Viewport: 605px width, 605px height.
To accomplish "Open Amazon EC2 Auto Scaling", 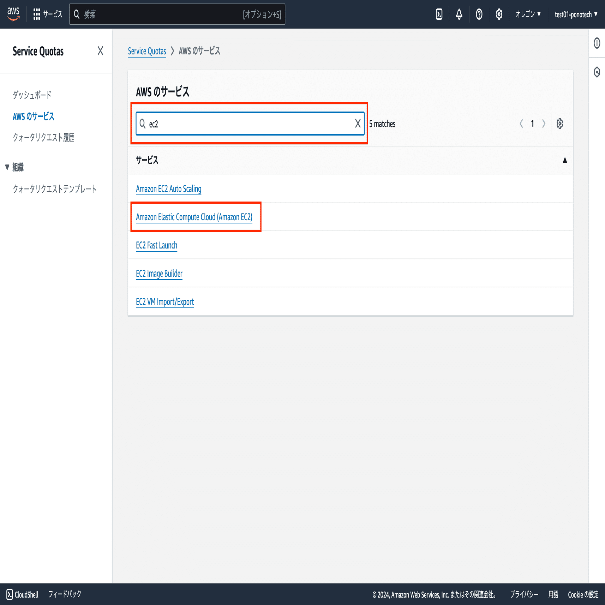I will click(x=169, y=189).
